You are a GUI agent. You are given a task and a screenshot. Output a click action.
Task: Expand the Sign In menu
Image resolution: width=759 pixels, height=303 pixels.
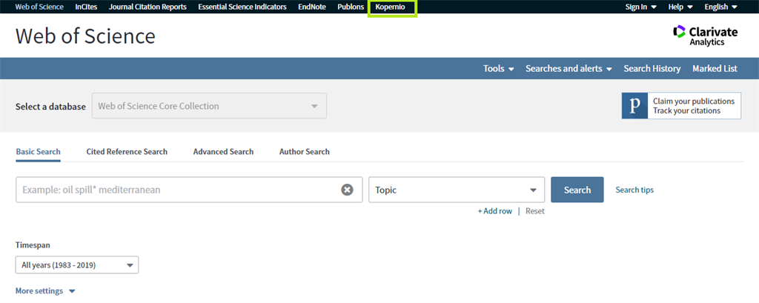click(641, 7)
